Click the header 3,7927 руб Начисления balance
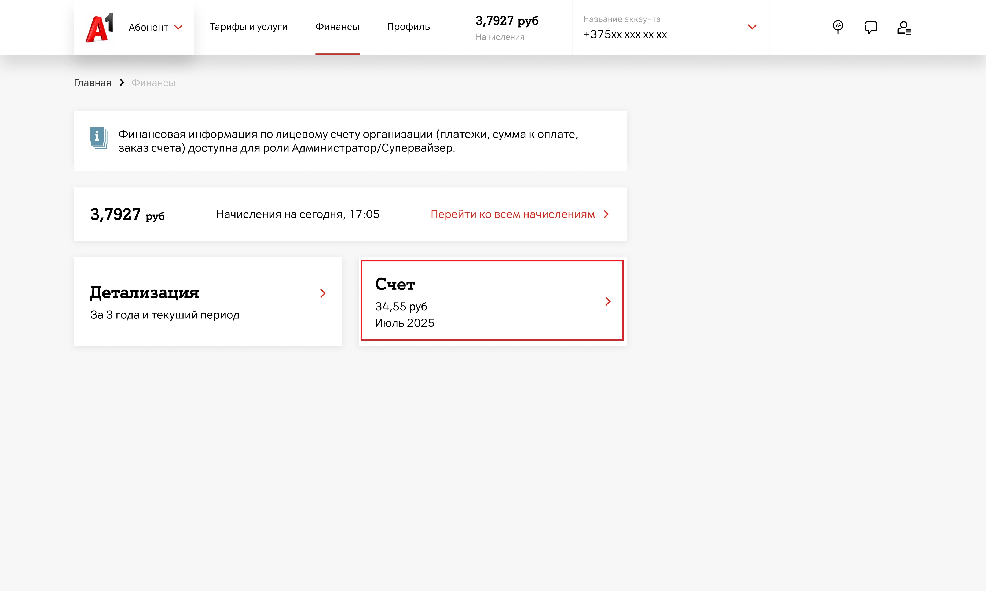The height and width of the screenshot is (591, 986). [x=507, y=27]
